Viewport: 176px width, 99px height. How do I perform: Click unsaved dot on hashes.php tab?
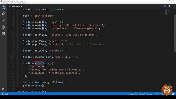[x=21, y=6]
